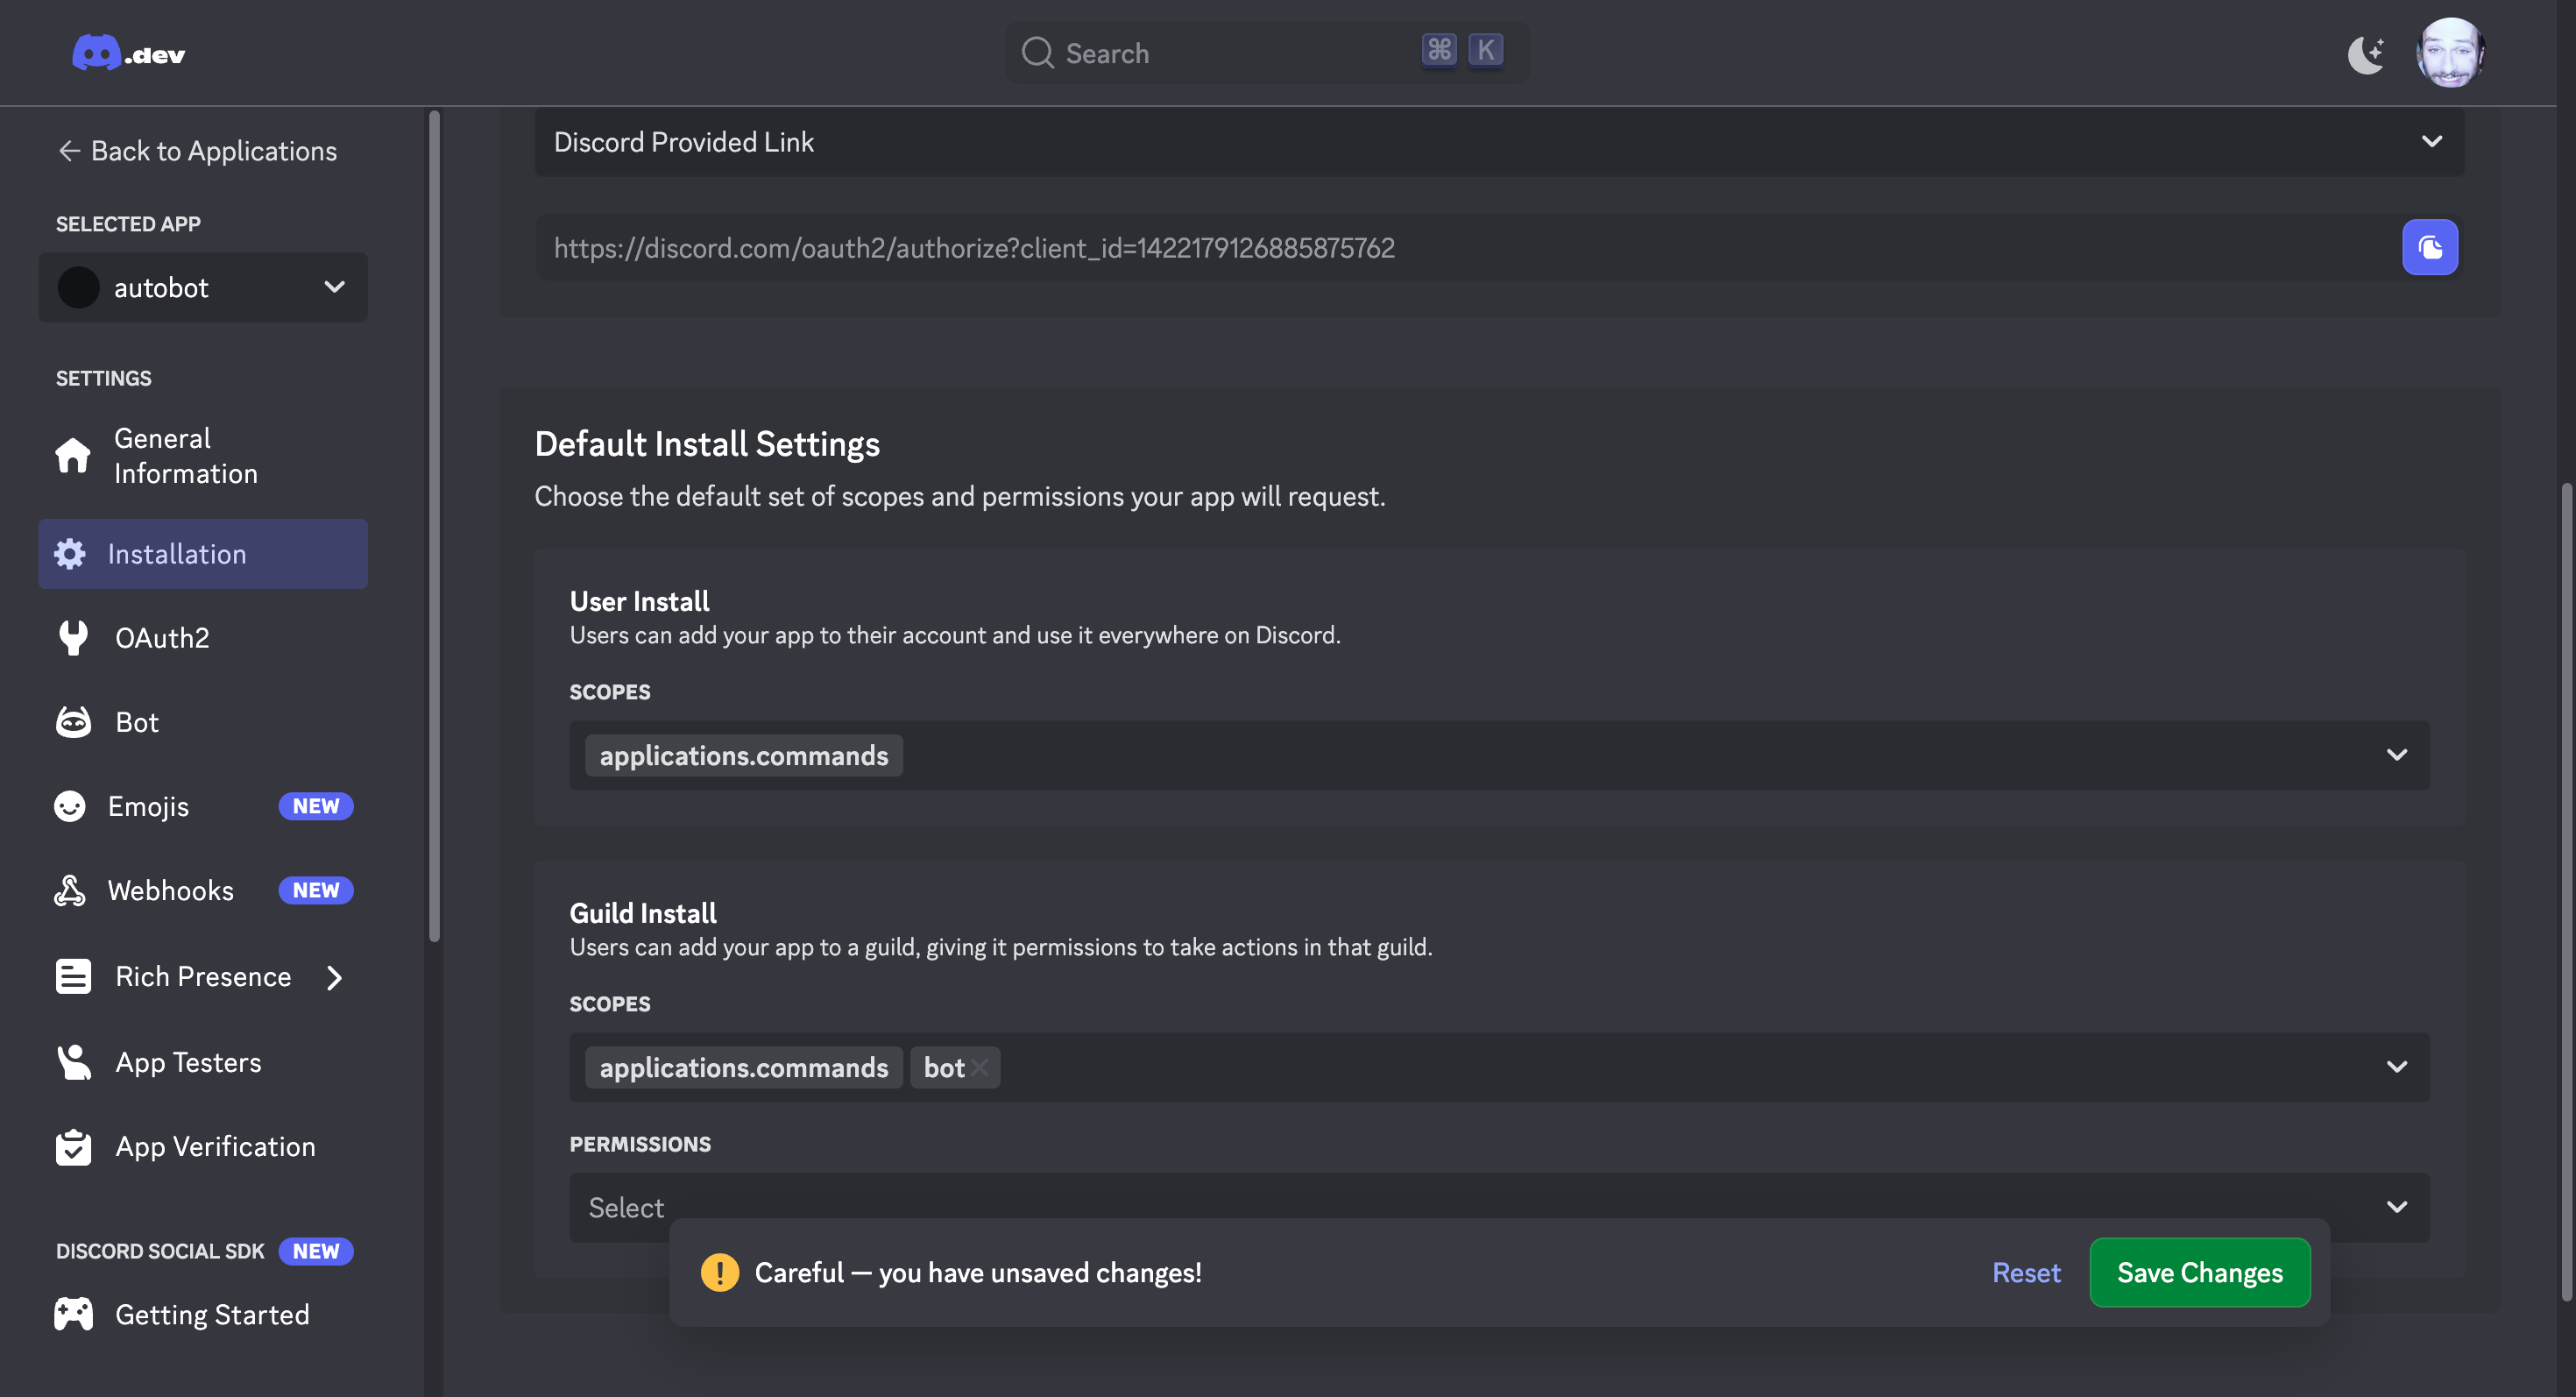This screenshot has width=2576, height=1397.
Task: Click the main page scrollbar
Action: click(2566, 892)
